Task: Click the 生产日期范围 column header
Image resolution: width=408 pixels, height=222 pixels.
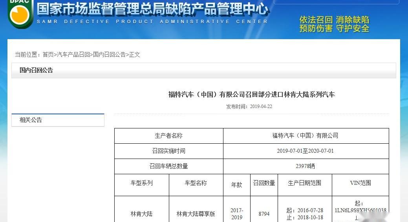Action: point(305,185)
